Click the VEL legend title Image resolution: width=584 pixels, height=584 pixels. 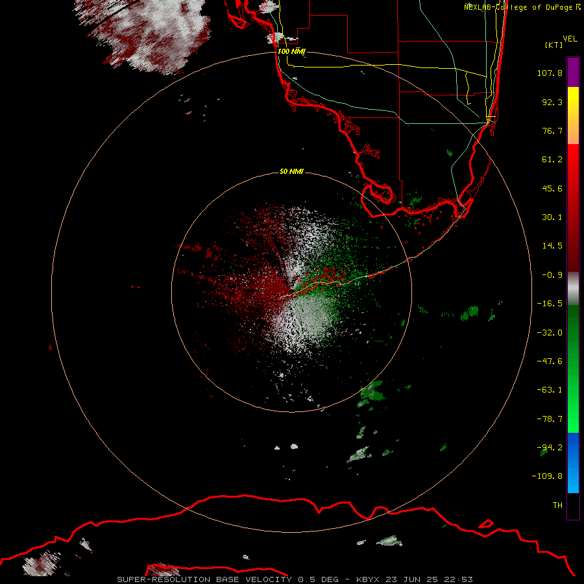click(x=570, y=39)
